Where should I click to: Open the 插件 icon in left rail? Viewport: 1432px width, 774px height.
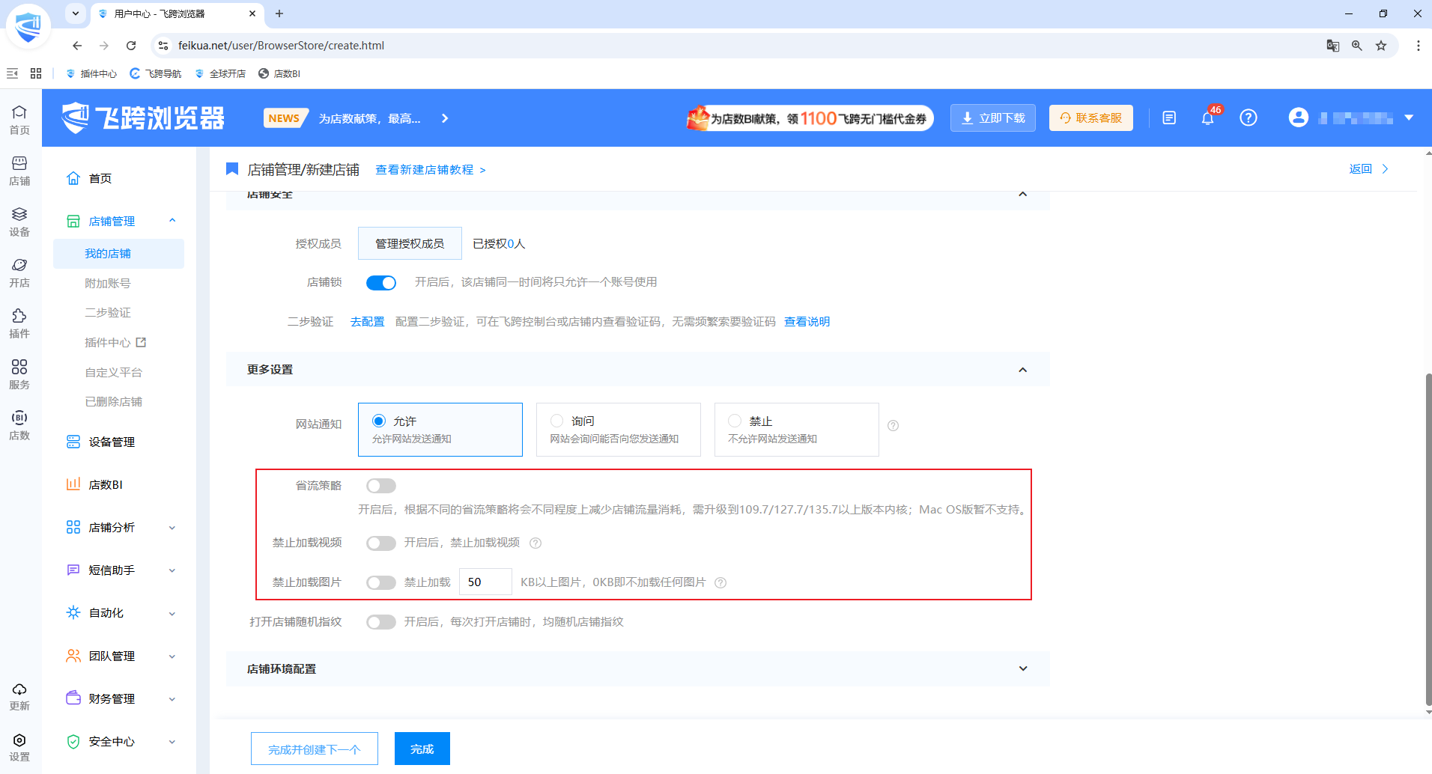19,323
